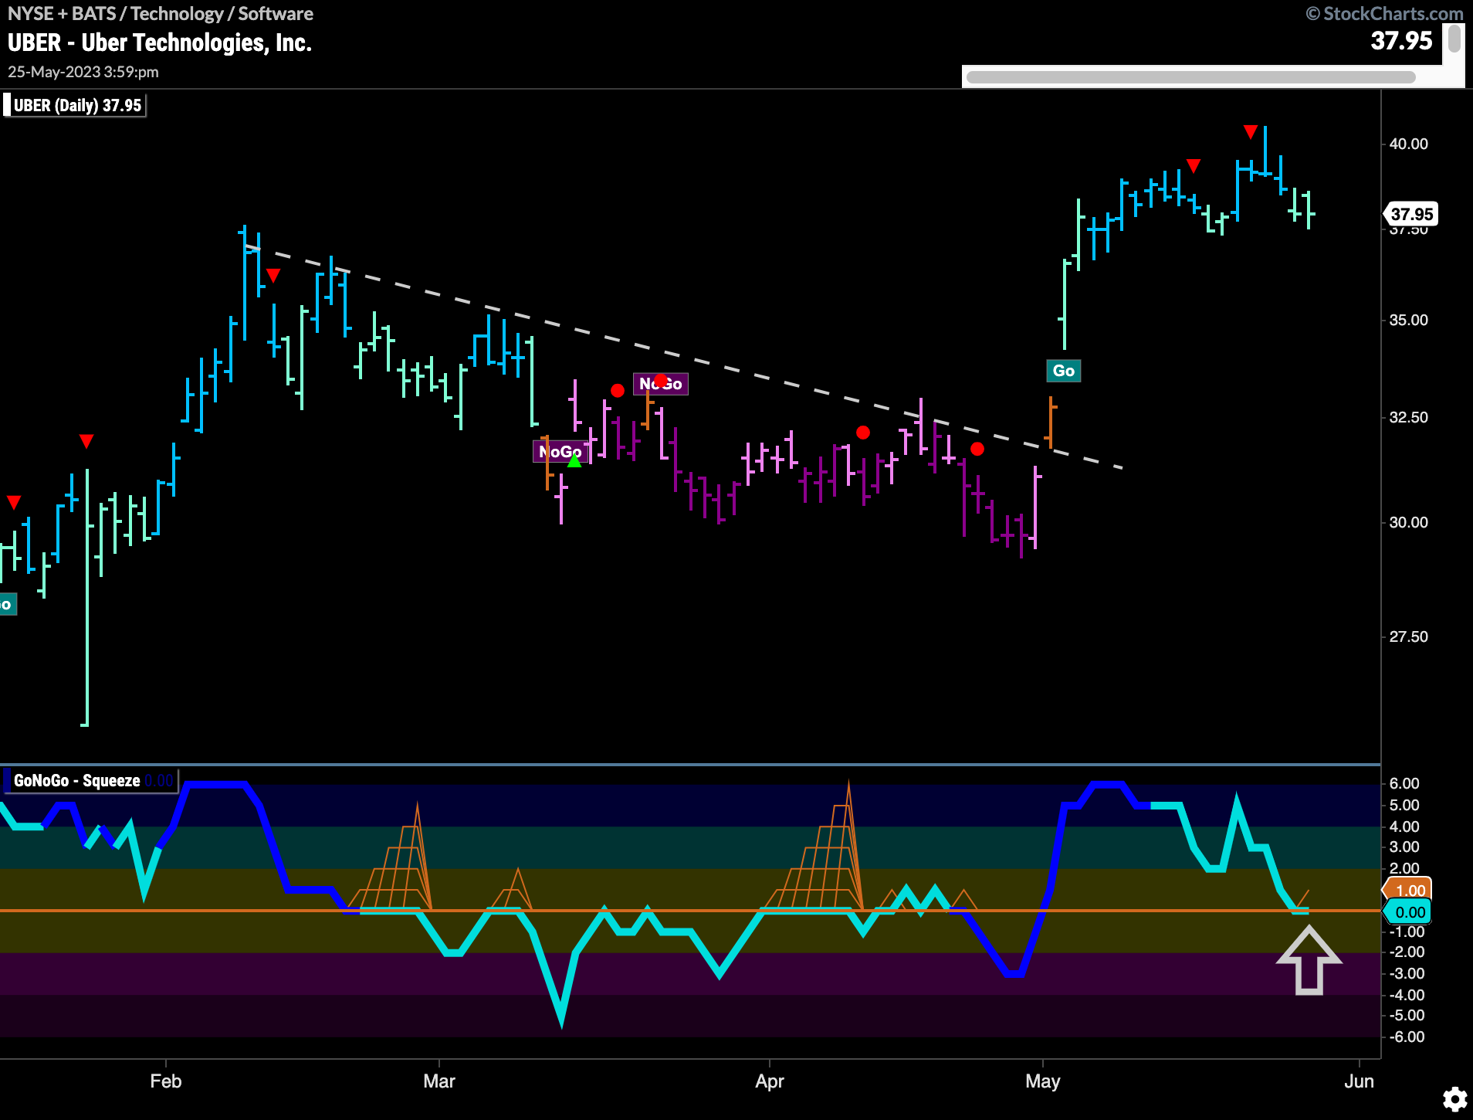This screenshot has width=1473, height=1120.
Task: Click the red circle marker in late April
Action: coord(977,449)
